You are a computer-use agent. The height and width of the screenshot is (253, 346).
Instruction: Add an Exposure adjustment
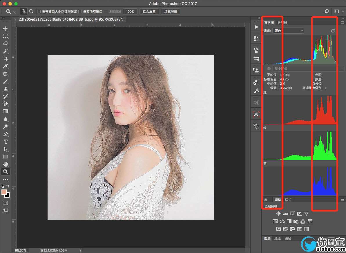tap(299, 214)
